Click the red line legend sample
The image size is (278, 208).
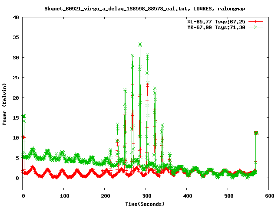point(255,22)
